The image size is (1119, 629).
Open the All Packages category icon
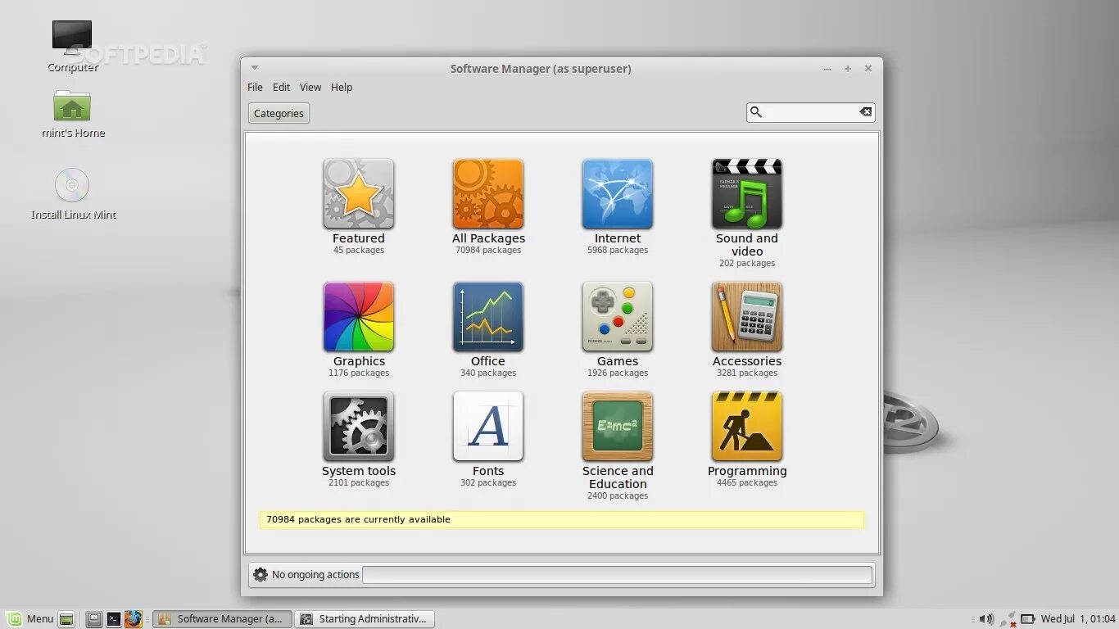click(488, 194)
